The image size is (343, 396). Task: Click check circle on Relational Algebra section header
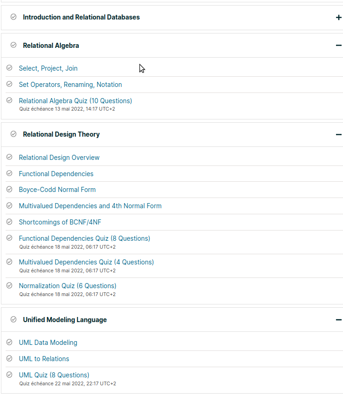(13, 45)
